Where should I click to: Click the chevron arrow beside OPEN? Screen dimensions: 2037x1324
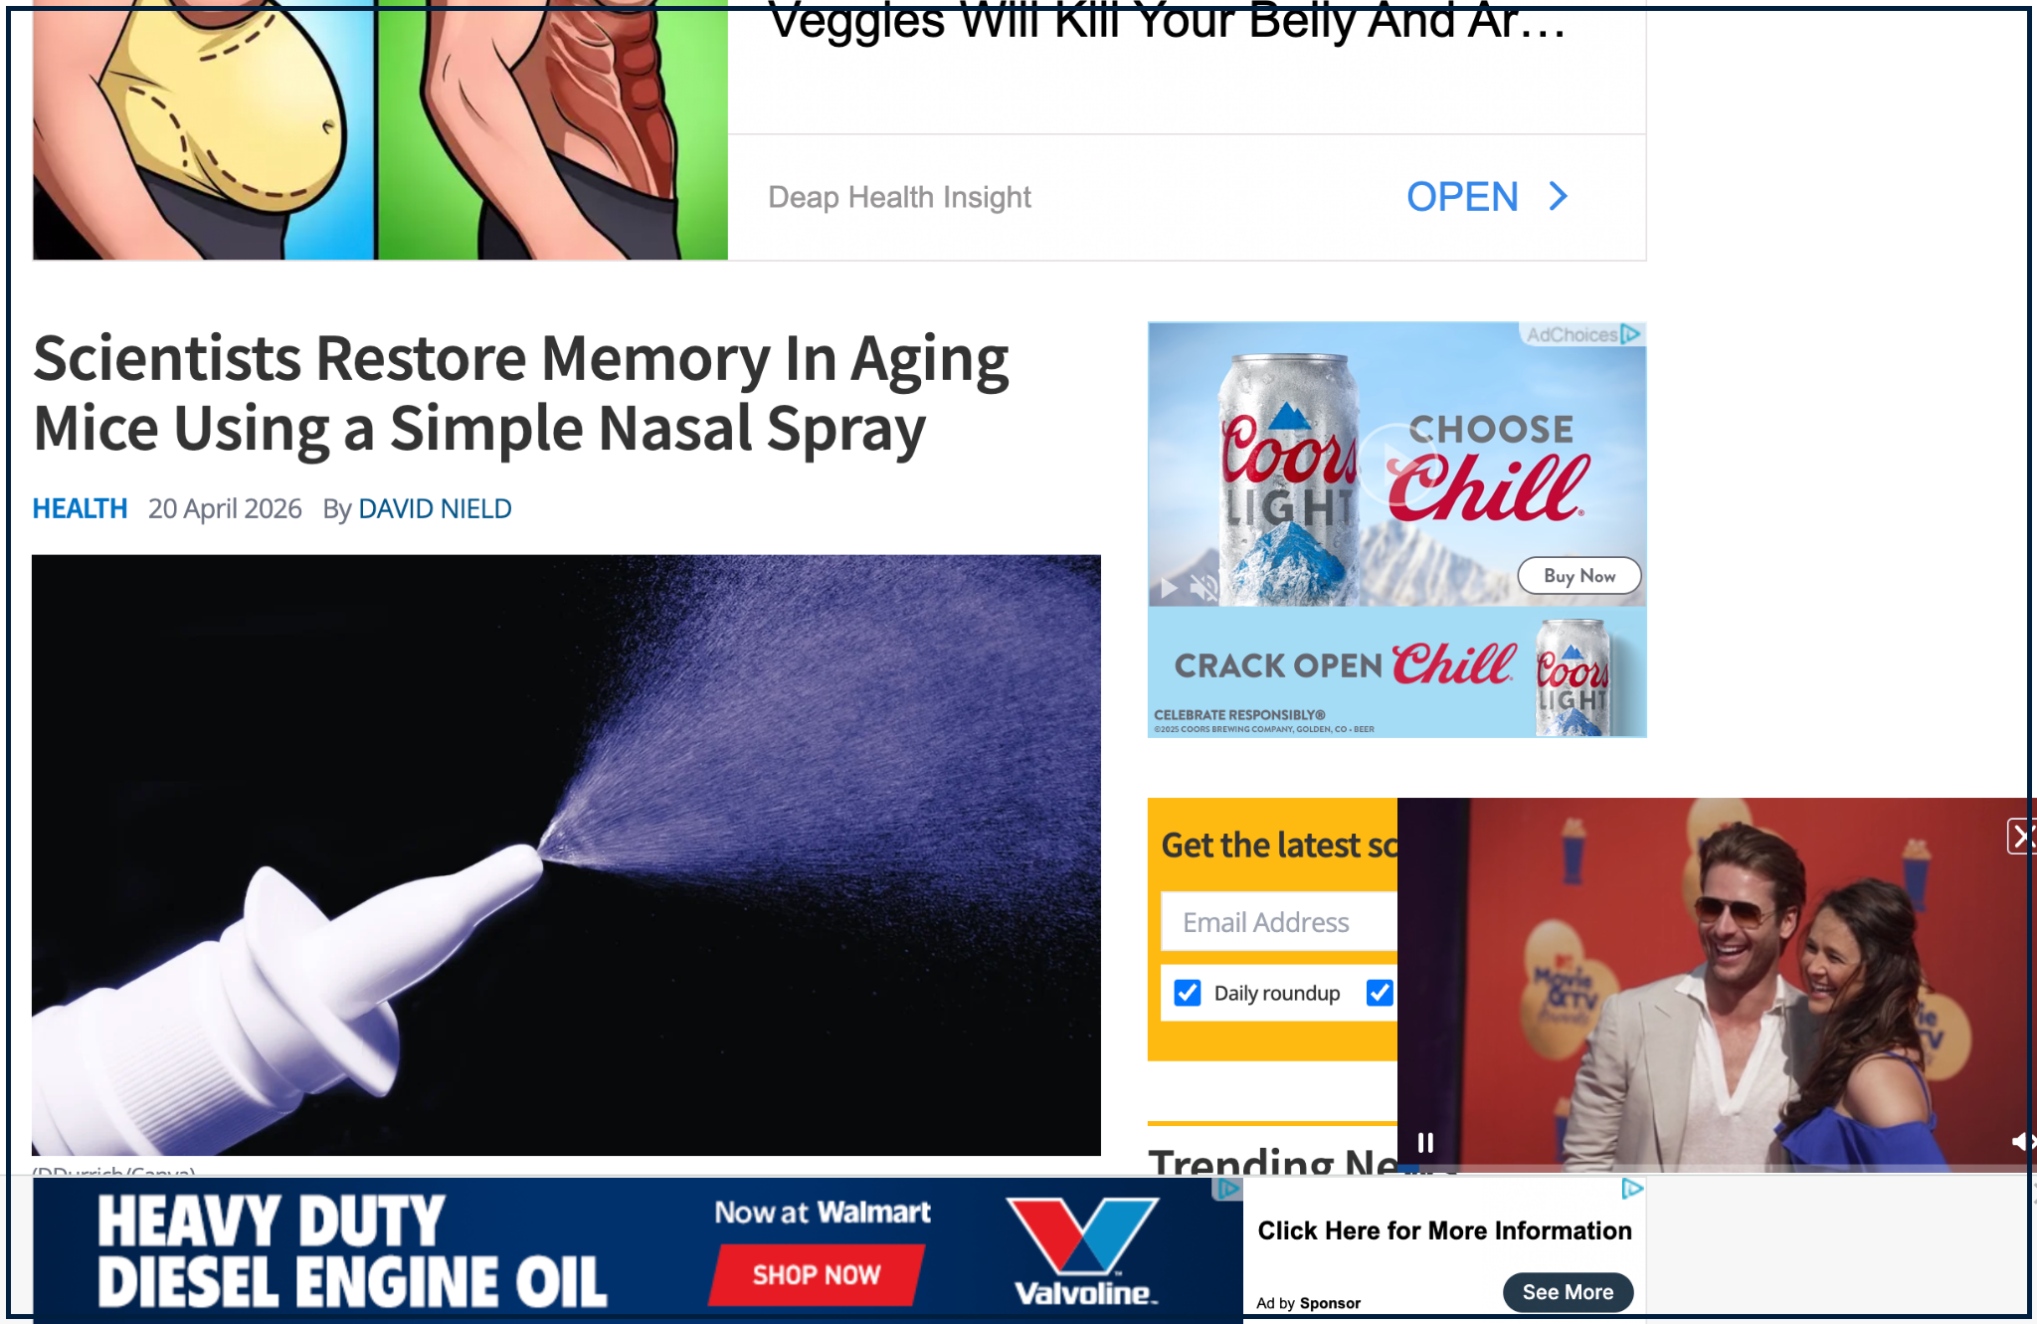point(1558,196)
